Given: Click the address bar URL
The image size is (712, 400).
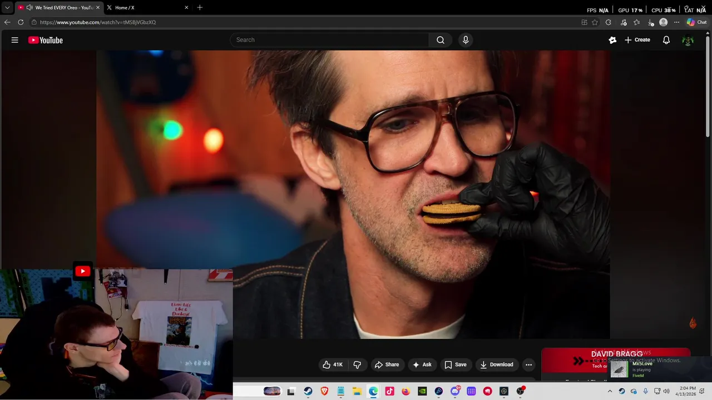Looking at the screenshot, I should click(x=98, y=22).
